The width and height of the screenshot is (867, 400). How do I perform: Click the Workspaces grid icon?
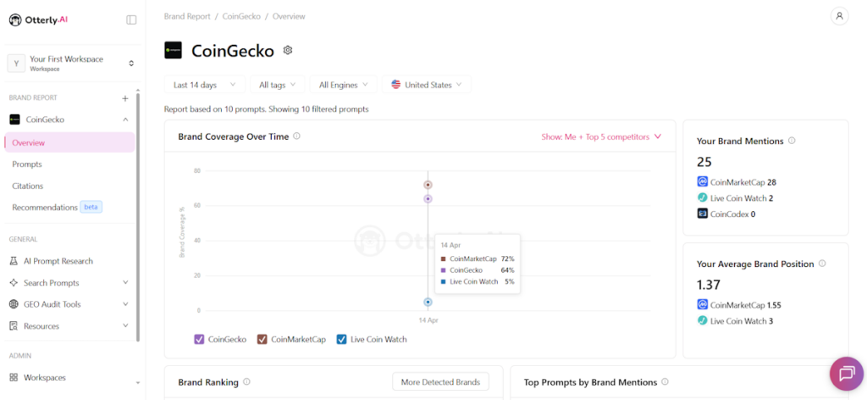click(14, 377)
